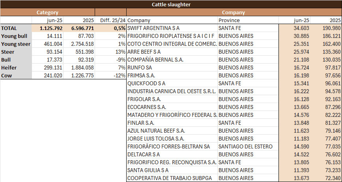
Task: Select Steer difference 13%
Action: 110,52
